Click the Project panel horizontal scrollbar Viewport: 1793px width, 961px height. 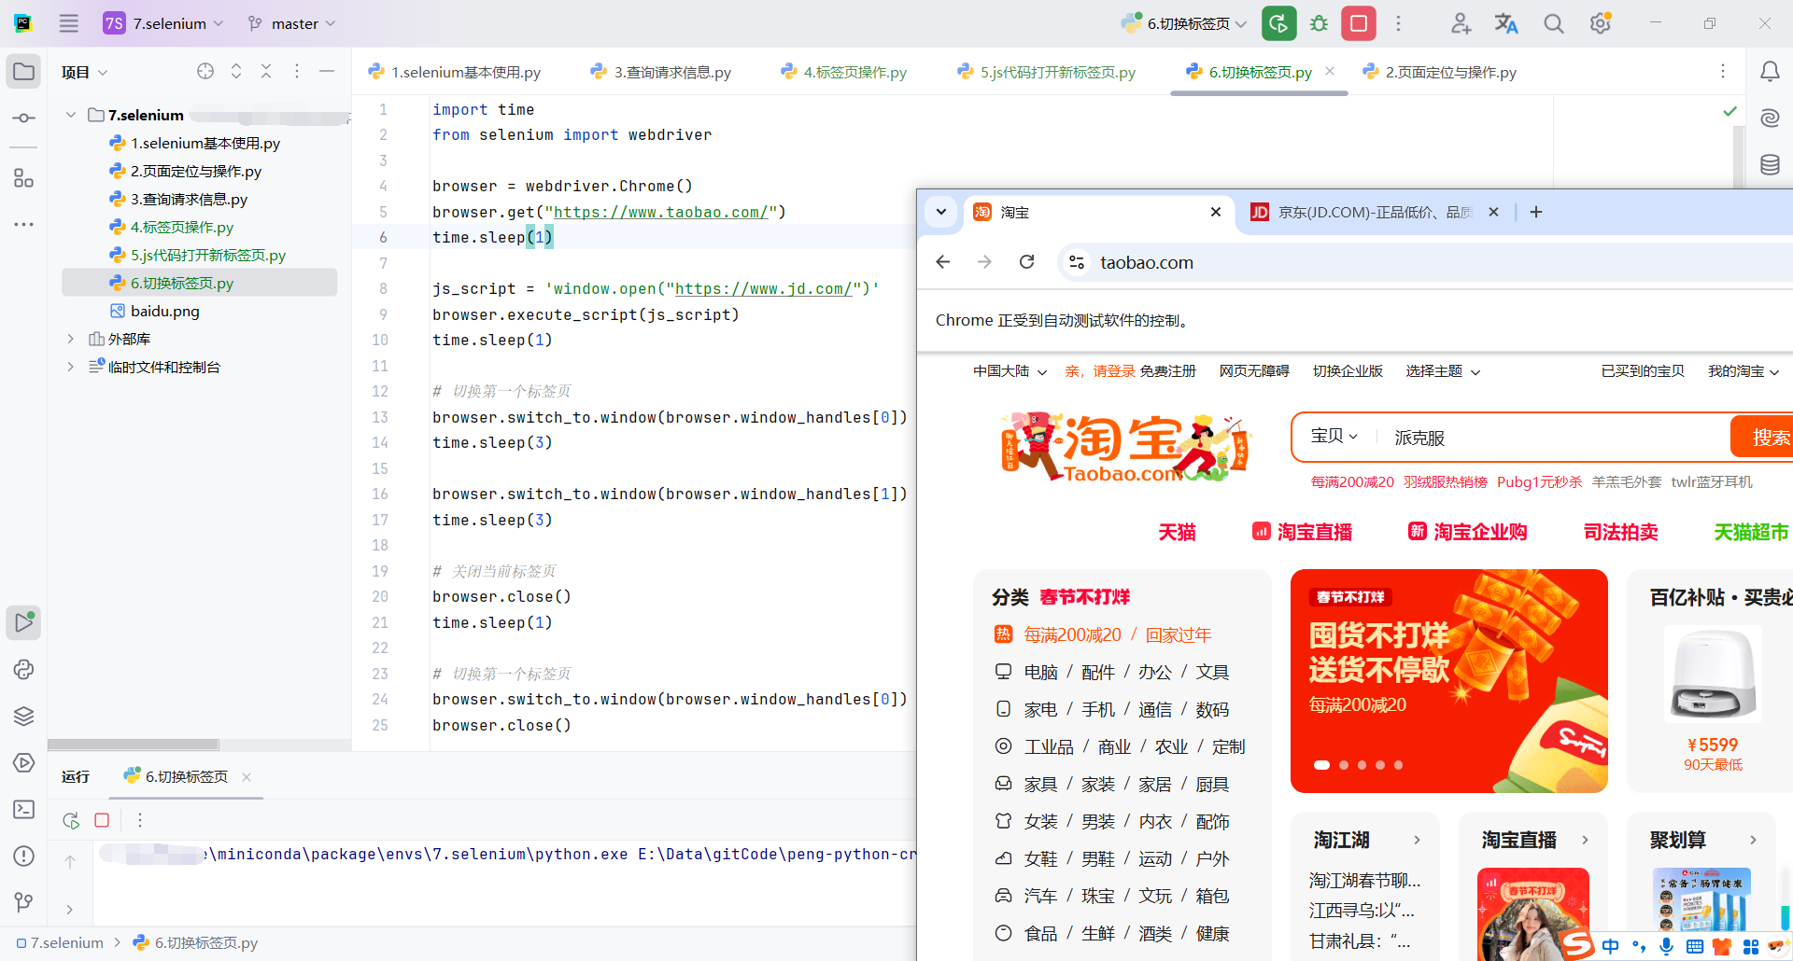pyautogui.click(x=134, y=745)
